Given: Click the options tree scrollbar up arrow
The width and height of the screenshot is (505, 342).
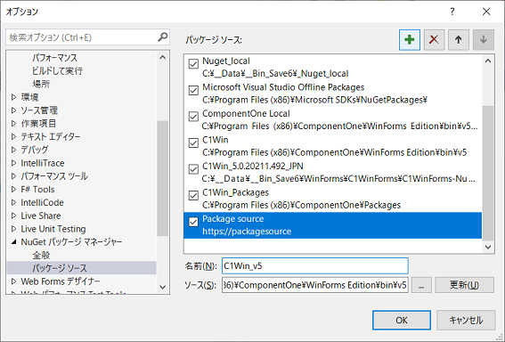Looking at the screenshot, I should 163,58.
